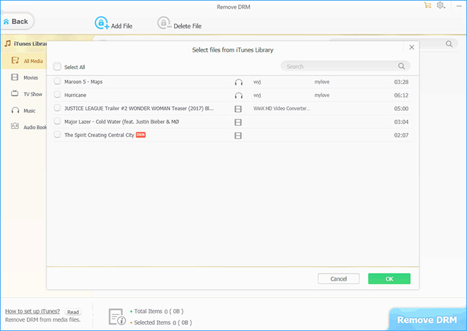Click the 02:07 duration
467x331 pixels.
pos(401,135)
